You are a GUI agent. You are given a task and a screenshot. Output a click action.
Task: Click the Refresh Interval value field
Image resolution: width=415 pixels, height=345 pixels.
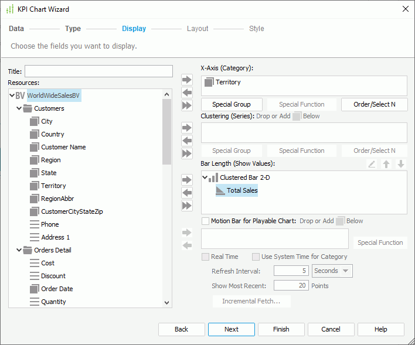[291, 271]
